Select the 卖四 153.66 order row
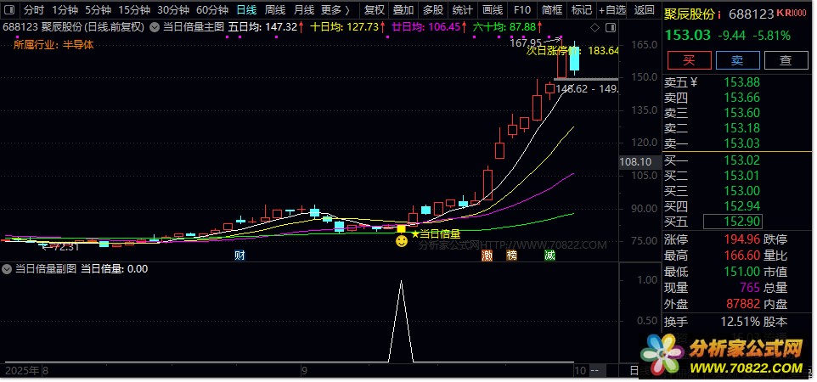Screen dimensions: 817x382 click(713, 98)
